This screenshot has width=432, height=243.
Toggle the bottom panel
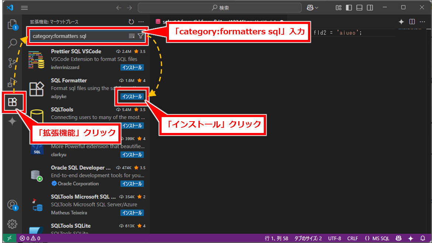click(x=359, y=8)
